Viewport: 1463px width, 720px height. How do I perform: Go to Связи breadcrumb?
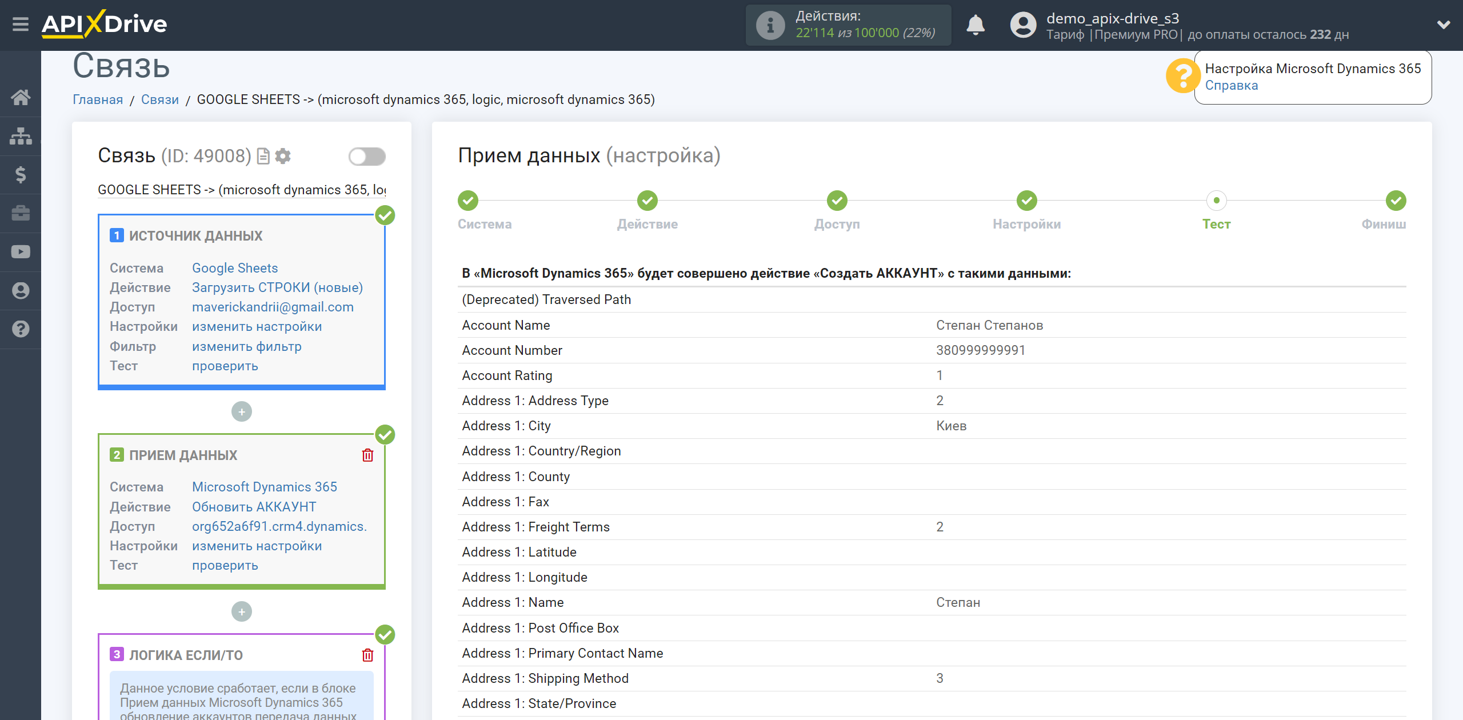160,99
